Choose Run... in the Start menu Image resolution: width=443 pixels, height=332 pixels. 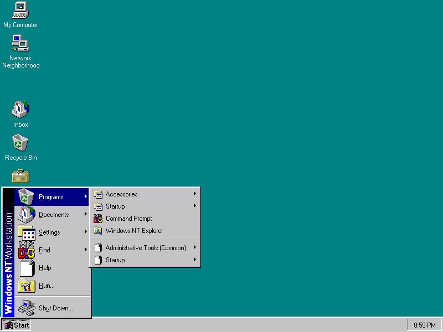pos(47,286)
